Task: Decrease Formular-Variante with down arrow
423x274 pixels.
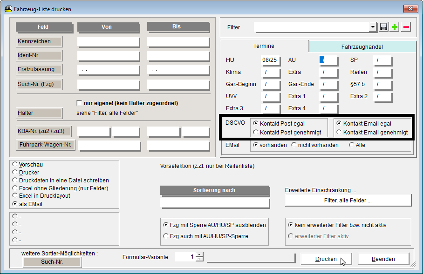Action: (x=199, y=259)
